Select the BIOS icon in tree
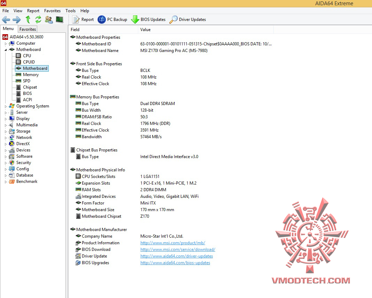This screenshot has width=372, height=298. click(18, 94)
